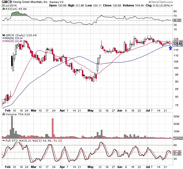Click the black line marker before Full STO
183x169 pixels.
(4, 141)
